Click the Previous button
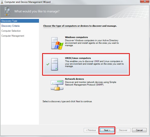The width and height of the screenshot is (150, 137). 91,130
